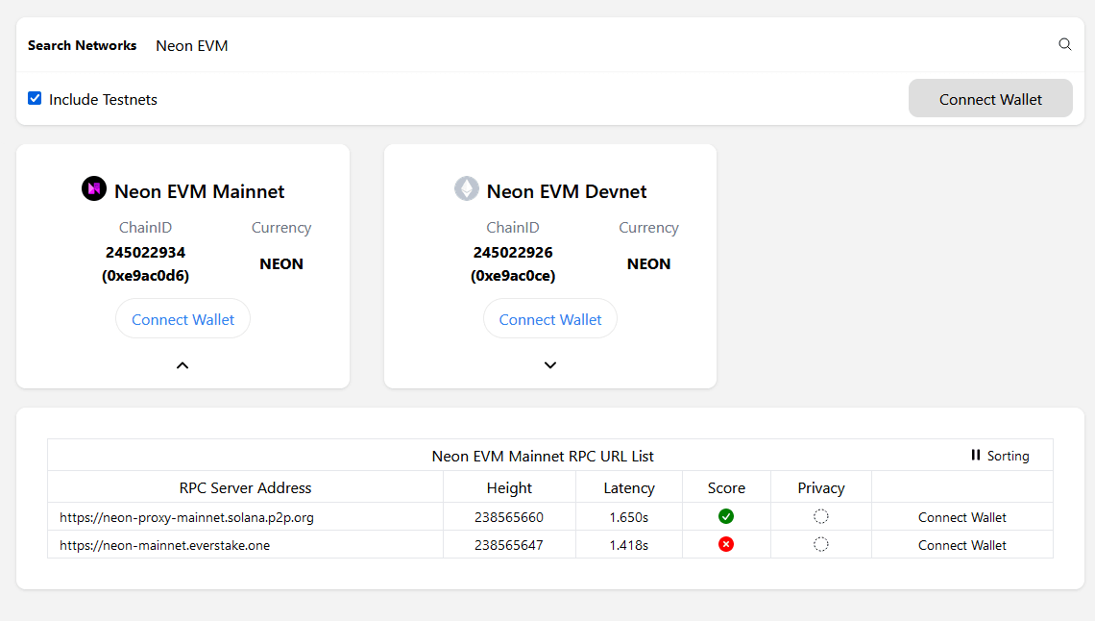Screen dimensions: 1095x621
Task: Click the Neon EVM Mainnet title
Action: pyautogui.click(x=199, y=191)
